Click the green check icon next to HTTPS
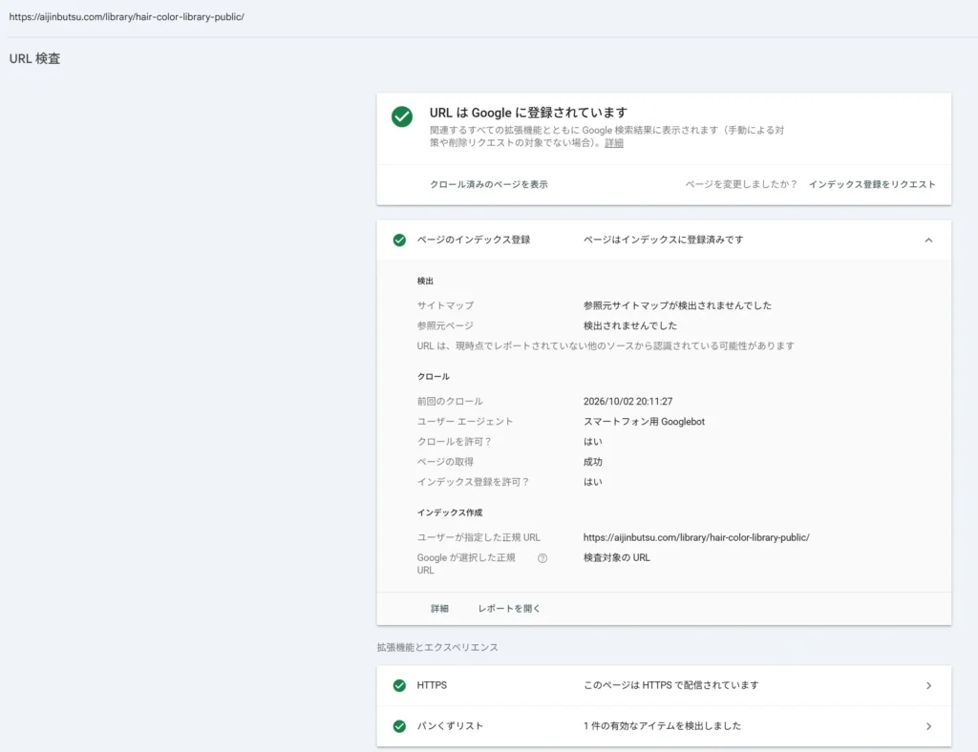This screenshot has height=752, width=978. click(399, 685)
